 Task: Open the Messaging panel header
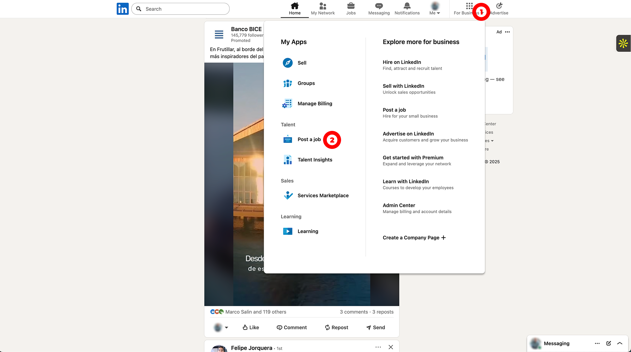(x=557, y=343)
